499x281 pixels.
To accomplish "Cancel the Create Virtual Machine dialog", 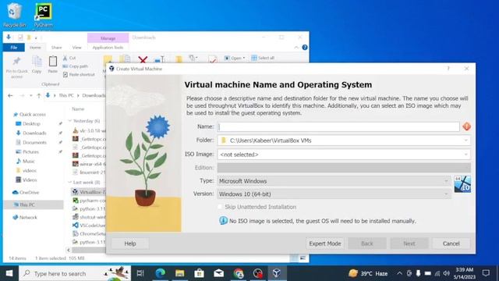I will 451,244.
